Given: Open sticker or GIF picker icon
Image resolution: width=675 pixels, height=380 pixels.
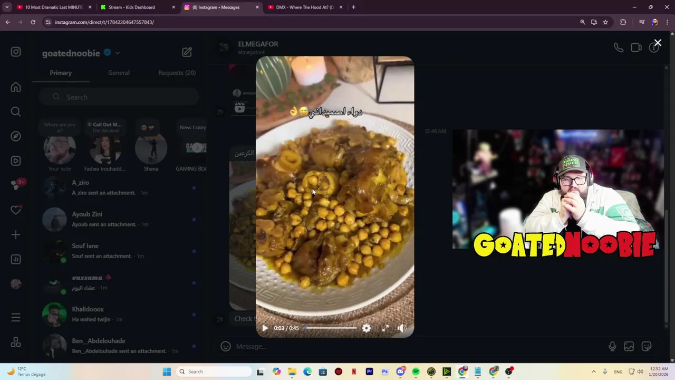Looking at the screenshot, I should click(x=647, y=346).
